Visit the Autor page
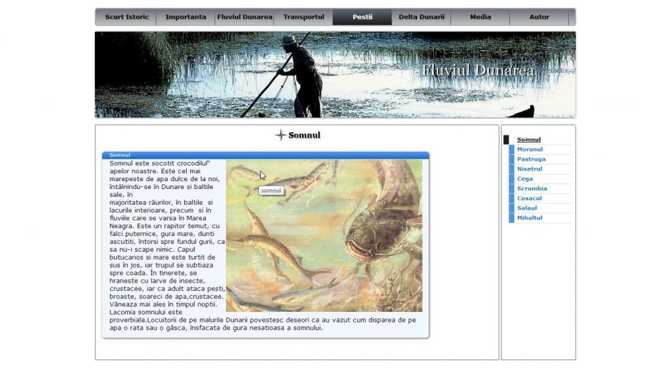Image resolution: width=671 pixels, height=376 pixels. pos(539,17)
